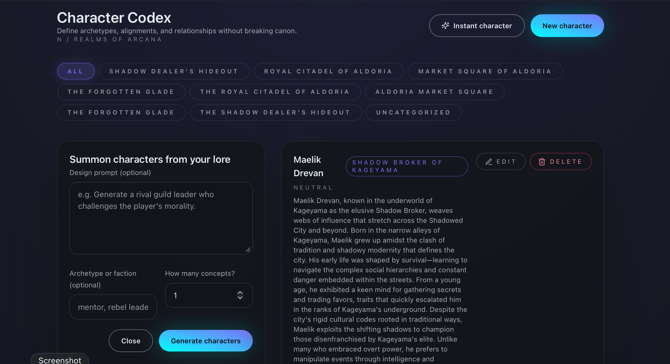
Task: Click the Archetype or faction field
Action: (x=113, y=307)
